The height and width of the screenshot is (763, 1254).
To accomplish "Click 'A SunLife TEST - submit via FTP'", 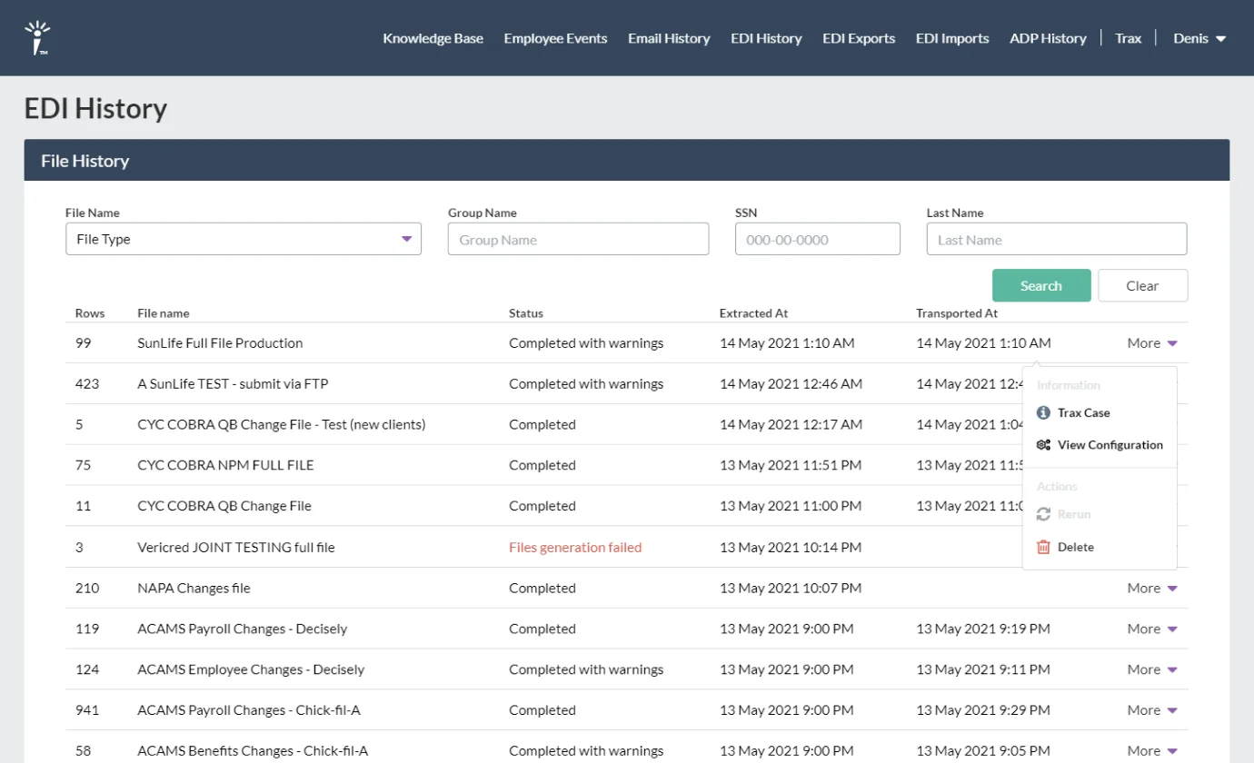I will click(x=233, y=384).
